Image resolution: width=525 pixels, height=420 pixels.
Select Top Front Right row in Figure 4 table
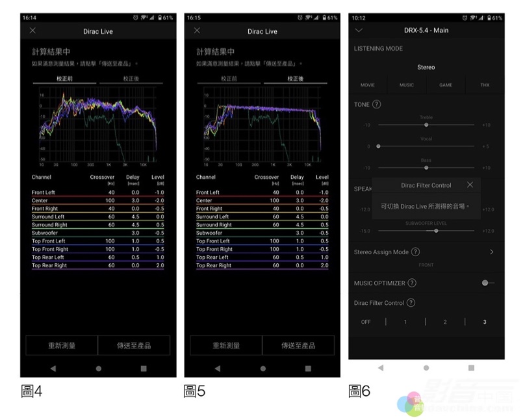(97, 249)
